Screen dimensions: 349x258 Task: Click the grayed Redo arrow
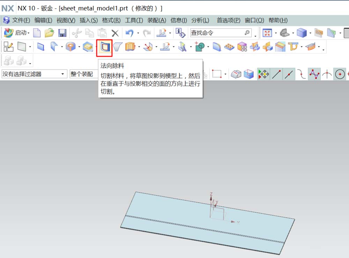coord(147,33)
